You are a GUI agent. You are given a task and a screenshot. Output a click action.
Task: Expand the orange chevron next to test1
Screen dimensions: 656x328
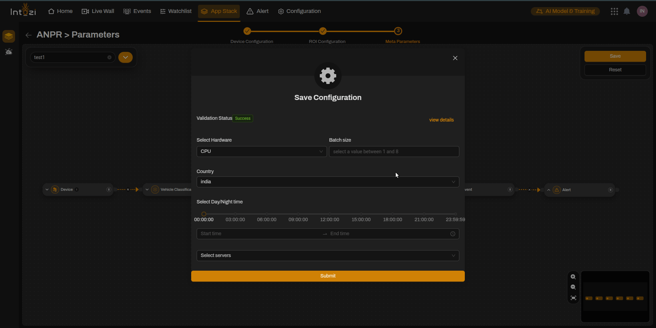(126, 57)
